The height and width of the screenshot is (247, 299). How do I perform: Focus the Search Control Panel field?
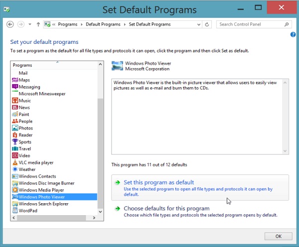pos(254,24)
